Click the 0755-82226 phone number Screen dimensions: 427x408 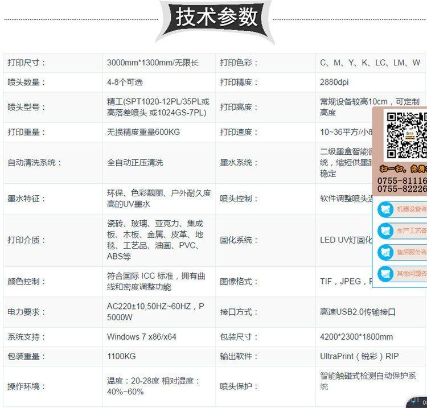click(x=402, y=188)
